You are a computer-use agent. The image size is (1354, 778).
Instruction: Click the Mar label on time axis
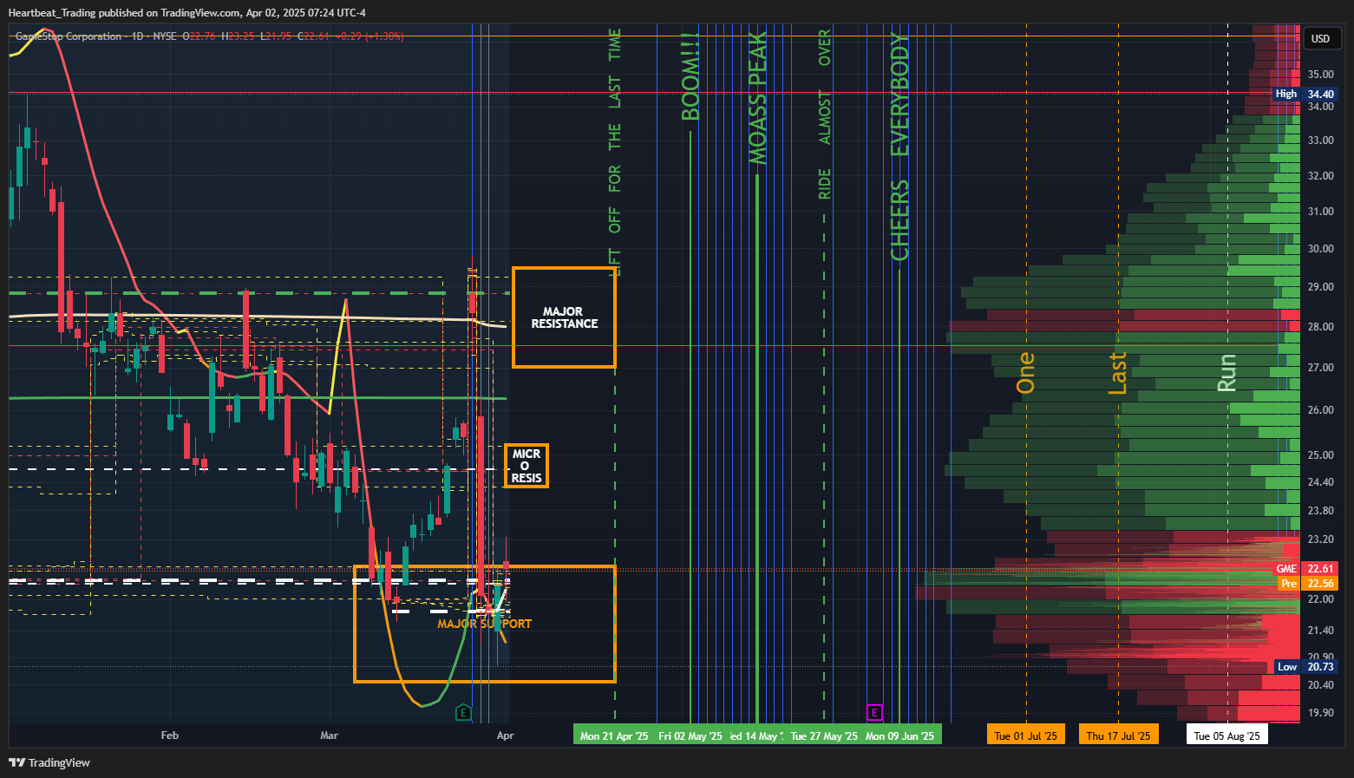tap(329, 736)
